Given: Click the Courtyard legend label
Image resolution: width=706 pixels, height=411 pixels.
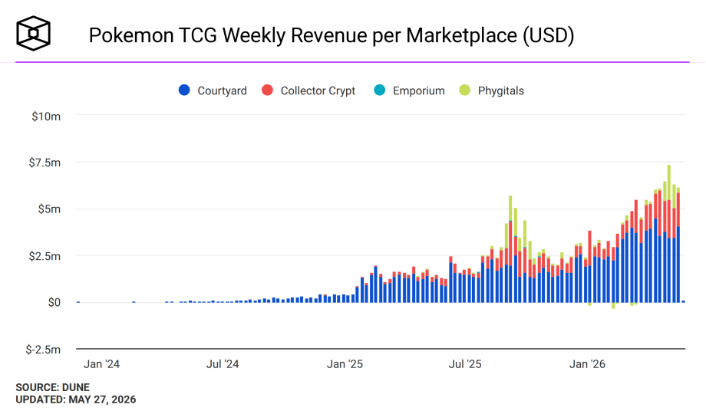Looking at the screenshot, I should click(222, 90).
